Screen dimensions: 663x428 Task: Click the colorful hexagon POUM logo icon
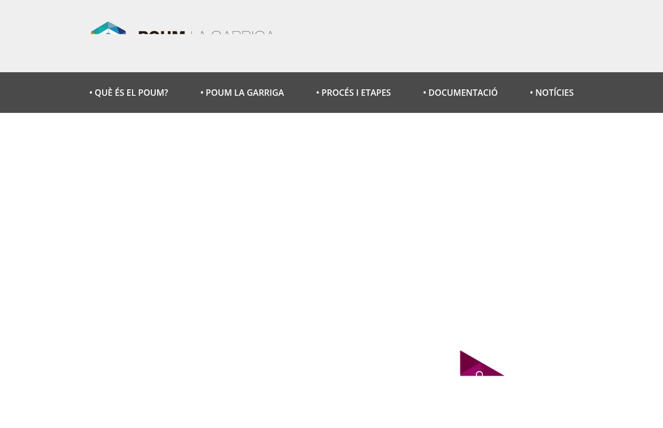click(x=108, y=28)
